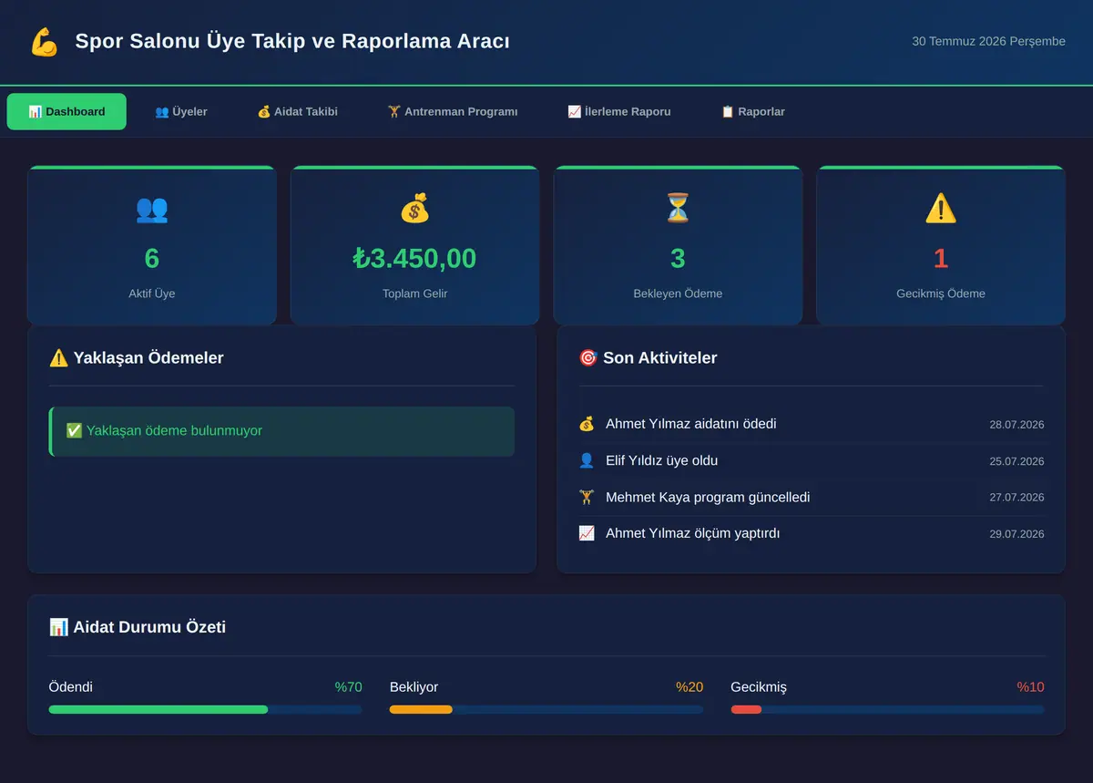Click the %20 Bekliyor percentage
Image resolution: width=1093 pixels, height=783 pixels.
[x=690, y=687]
